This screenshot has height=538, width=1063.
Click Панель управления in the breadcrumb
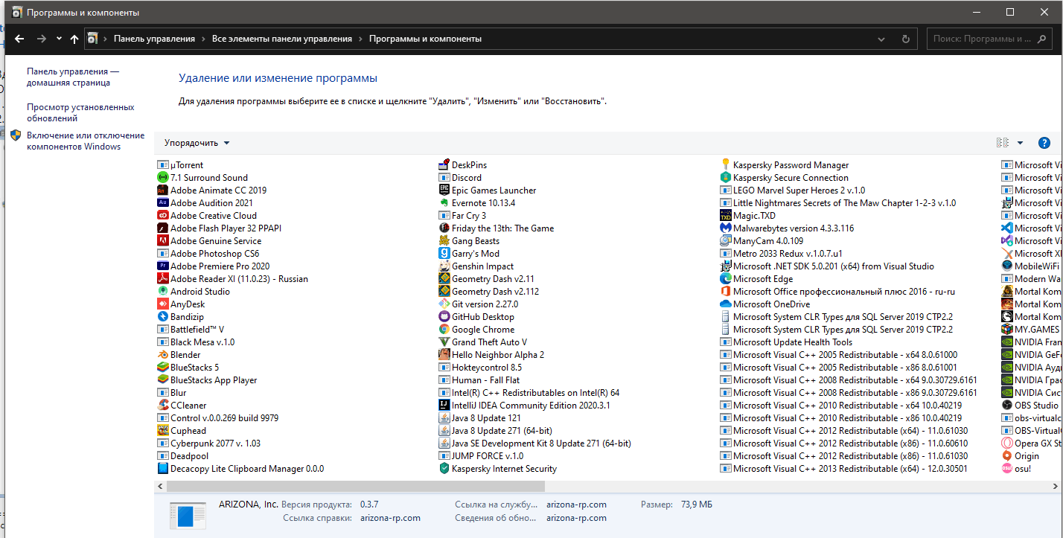[x=154, y=39]
